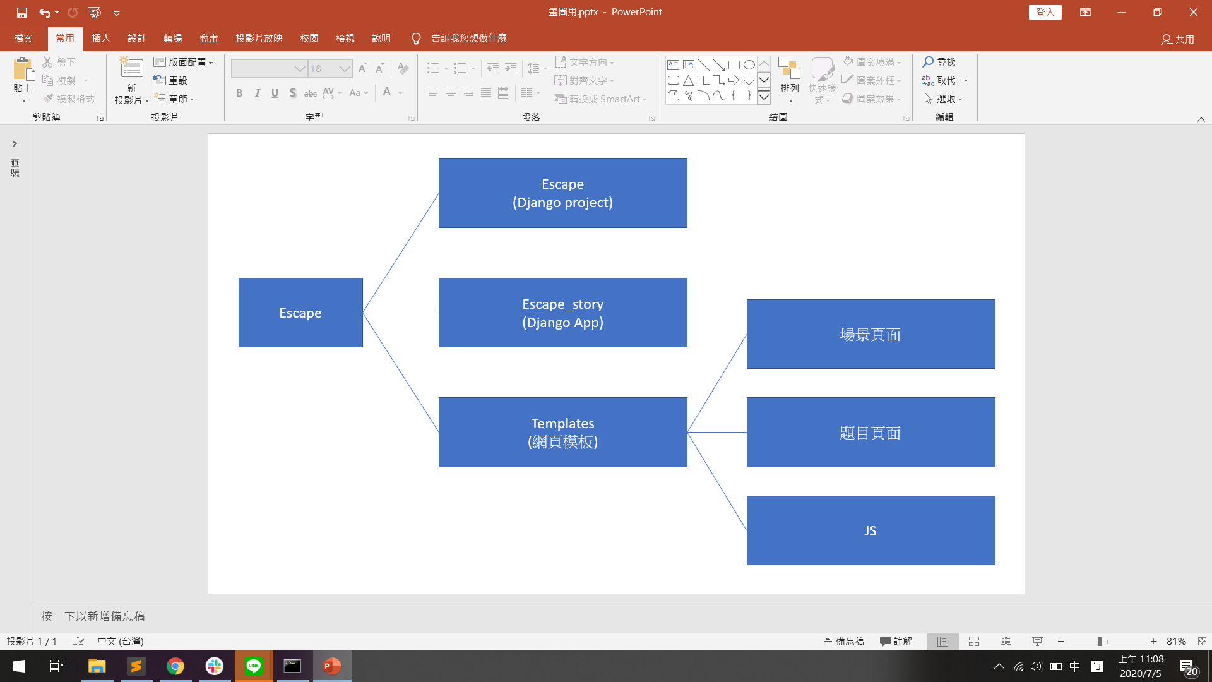Toggle Normal view button in status bar
1212x682 pixels.
942,641
